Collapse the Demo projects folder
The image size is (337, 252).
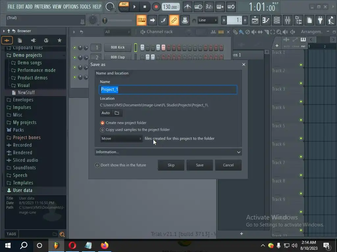pyautogui.click(x=27, y=55)
